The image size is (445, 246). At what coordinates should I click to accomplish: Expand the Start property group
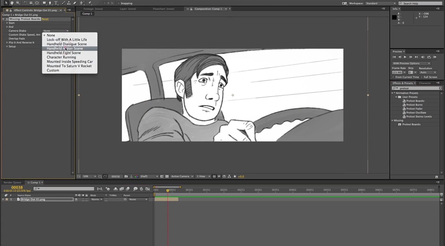pos(7,23)
